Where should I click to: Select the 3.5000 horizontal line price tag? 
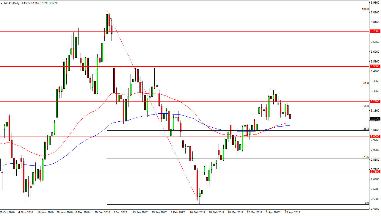(x=375, y=67)
